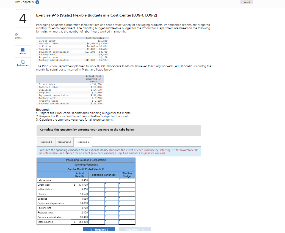Click the Factory rent spending variance input
Image resolution: width=285 pixels, height=233 pixels.
[x=97, y=208]
